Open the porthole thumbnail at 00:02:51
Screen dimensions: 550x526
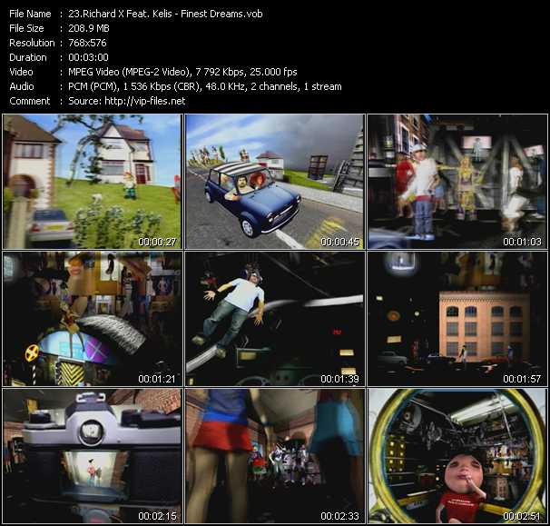click(x=457, y=456)
